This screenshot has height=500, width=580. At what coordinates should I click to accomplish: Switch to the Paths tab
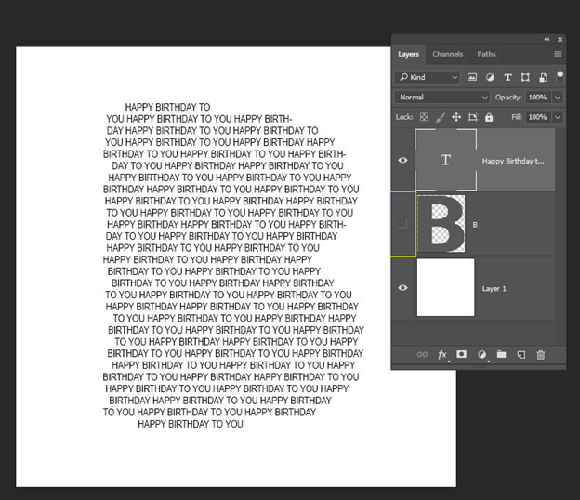(x=486, y=54)
